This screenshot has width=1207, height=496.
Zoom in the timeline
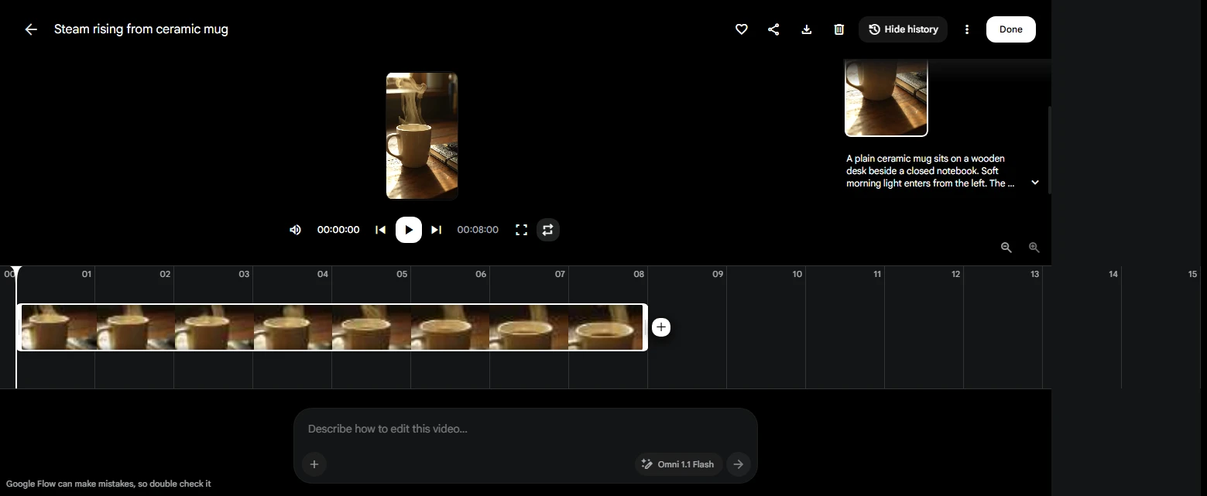tap(1034, 248)
